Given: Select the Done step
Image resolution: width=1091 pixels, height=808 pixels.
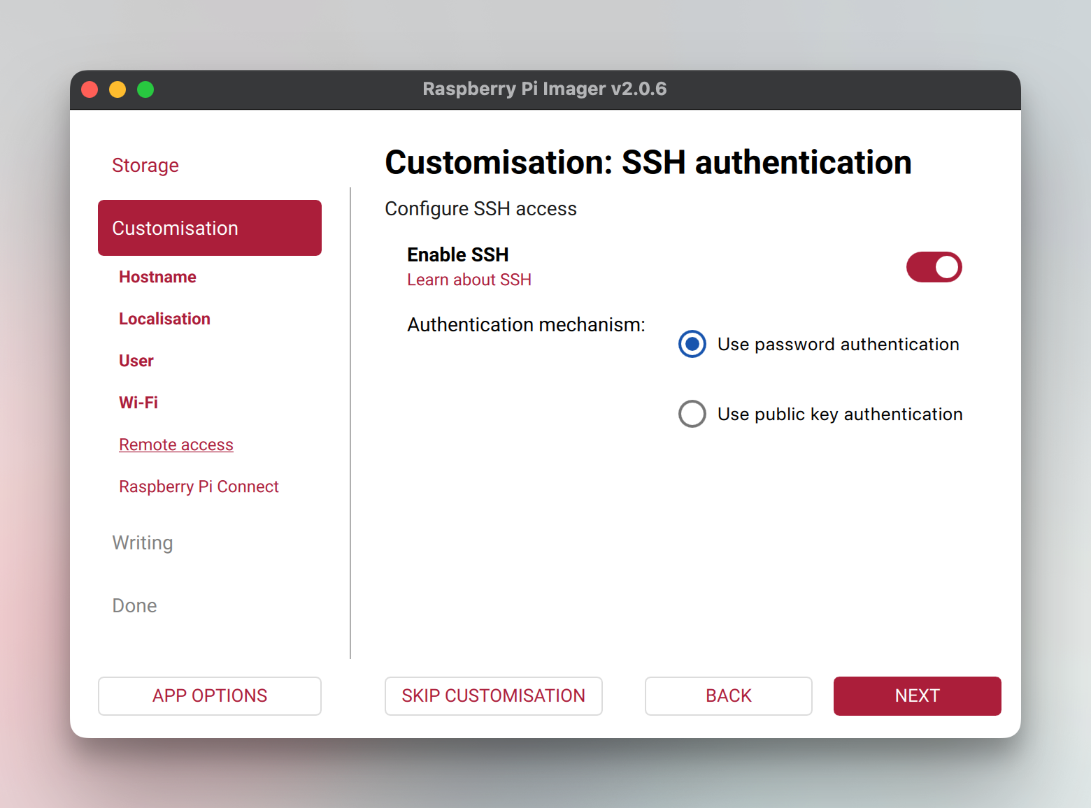Looking at the screenshot, I should point(134,605).
